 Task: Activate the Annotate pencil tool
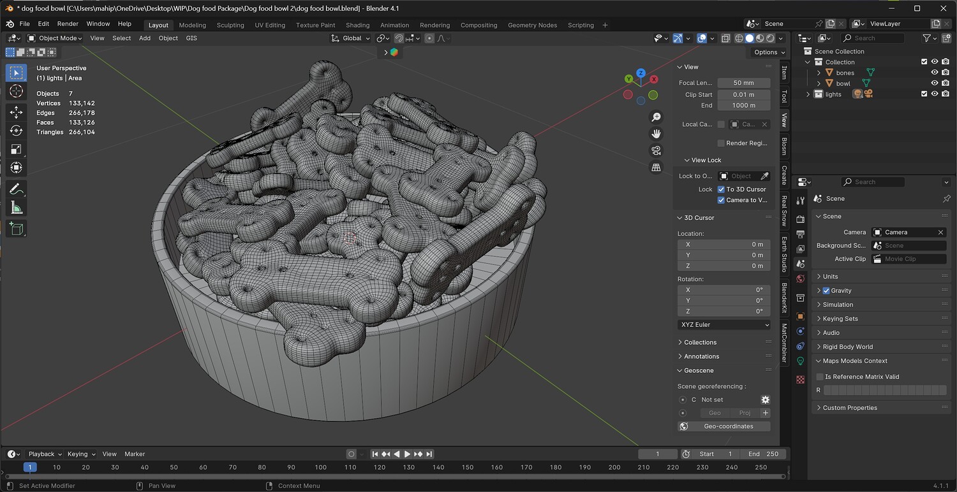pyautogui.click(x=17, y=189)
